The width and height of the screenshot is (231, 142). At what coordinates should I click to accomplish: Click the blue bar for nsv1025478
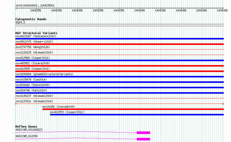(119, 82)
